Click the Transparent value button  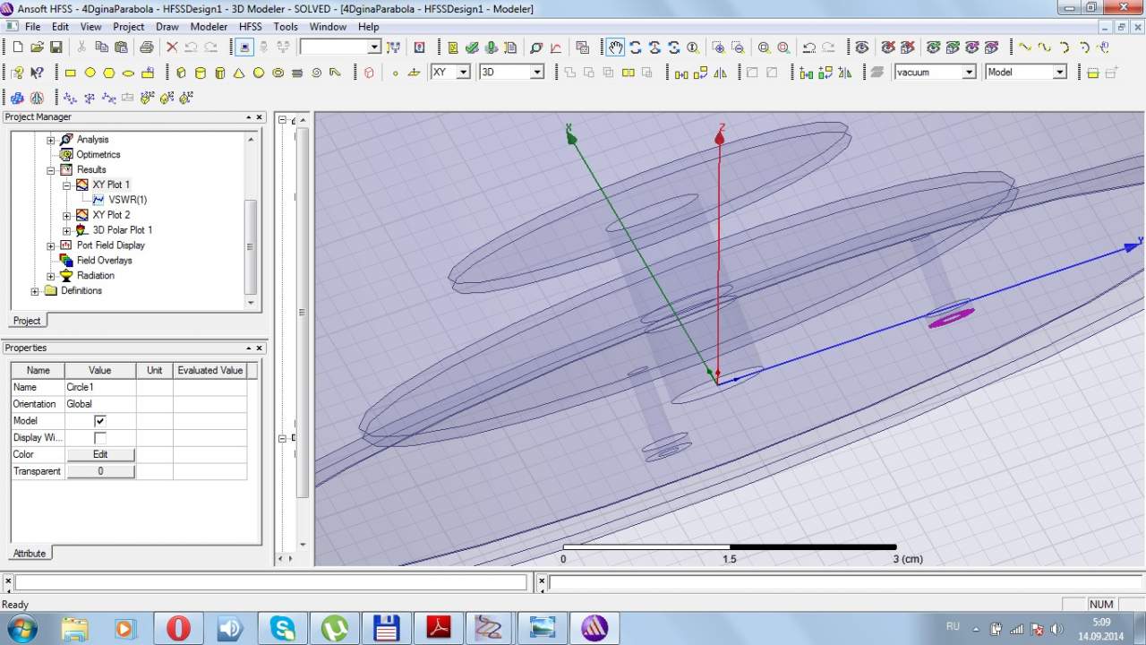tap(100, 471)
